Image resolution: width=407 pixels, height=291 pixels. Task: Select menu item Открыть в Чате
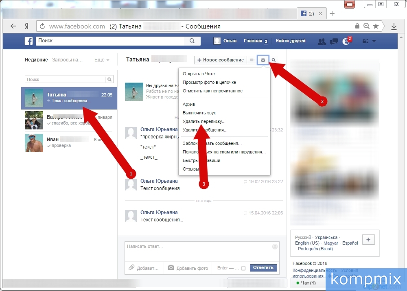coord(199,74)
